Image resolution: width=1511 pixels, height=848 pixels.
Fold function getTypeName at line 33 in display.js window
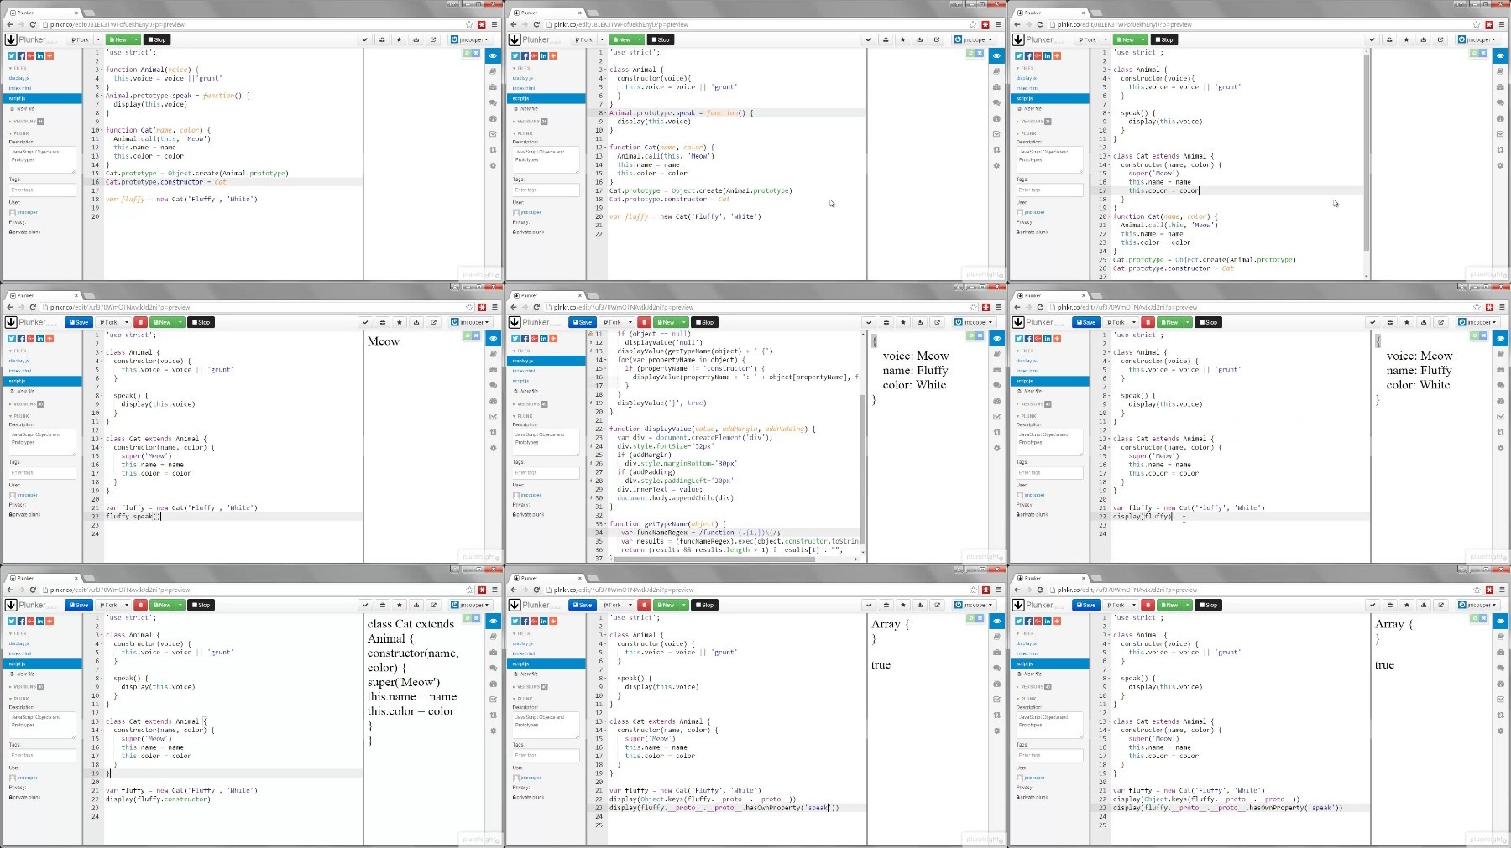(x=605, y=523)
